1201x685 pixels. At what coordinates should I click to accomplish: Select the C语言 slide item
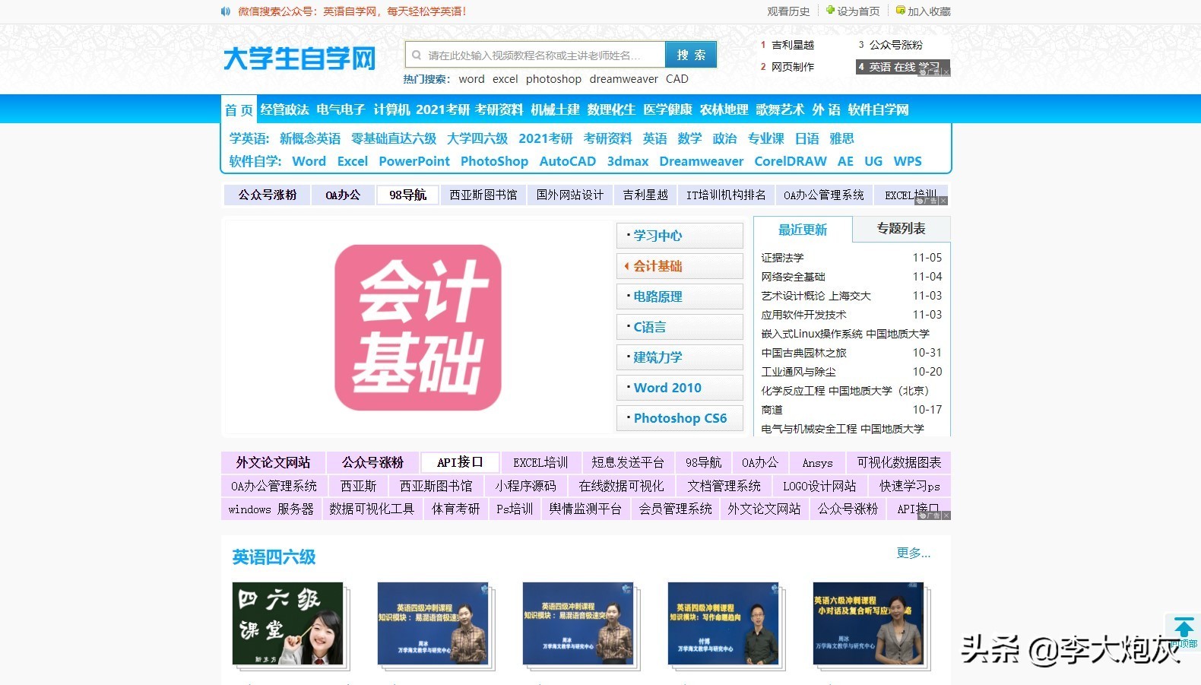[x=680, y=327]
